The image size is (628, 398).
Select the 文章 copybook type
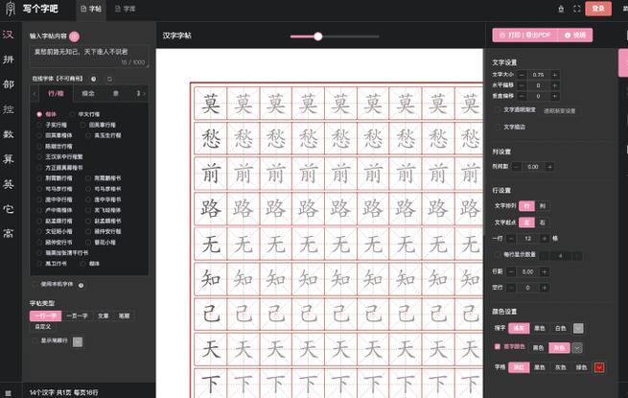click(x=103, y=316)
